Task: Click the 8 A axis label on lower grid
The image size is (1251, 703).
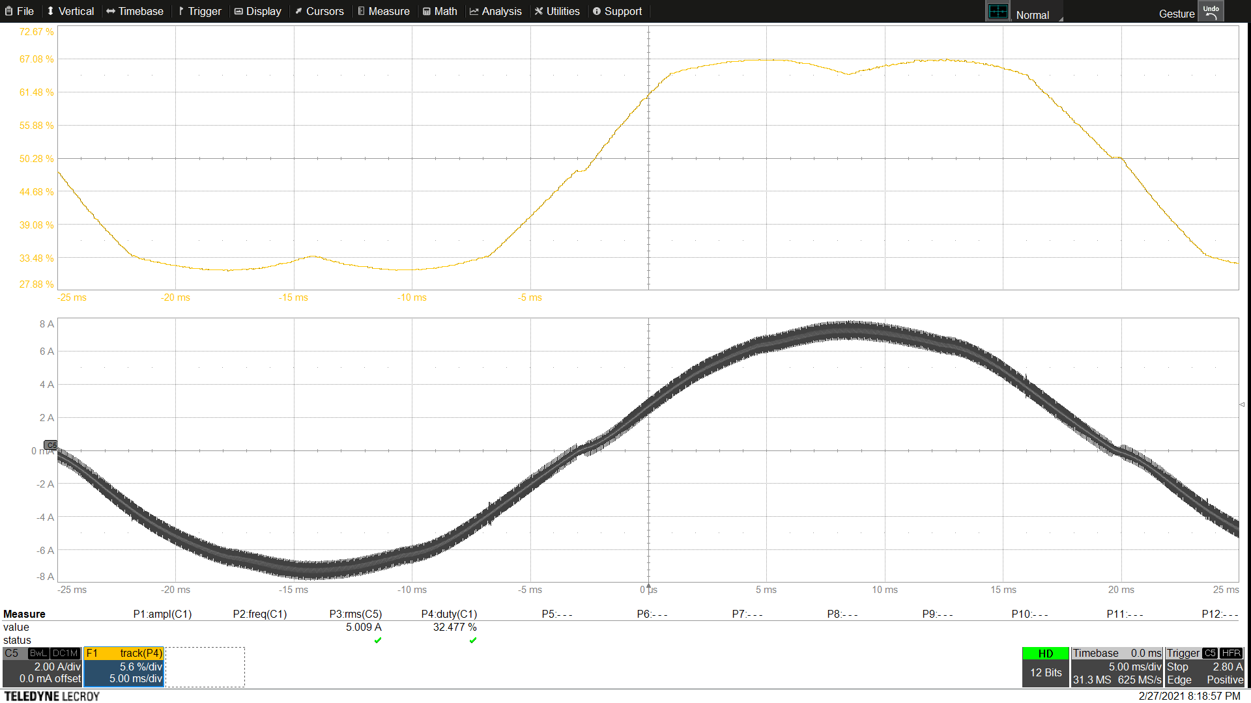Action: (x=47, y=324)
